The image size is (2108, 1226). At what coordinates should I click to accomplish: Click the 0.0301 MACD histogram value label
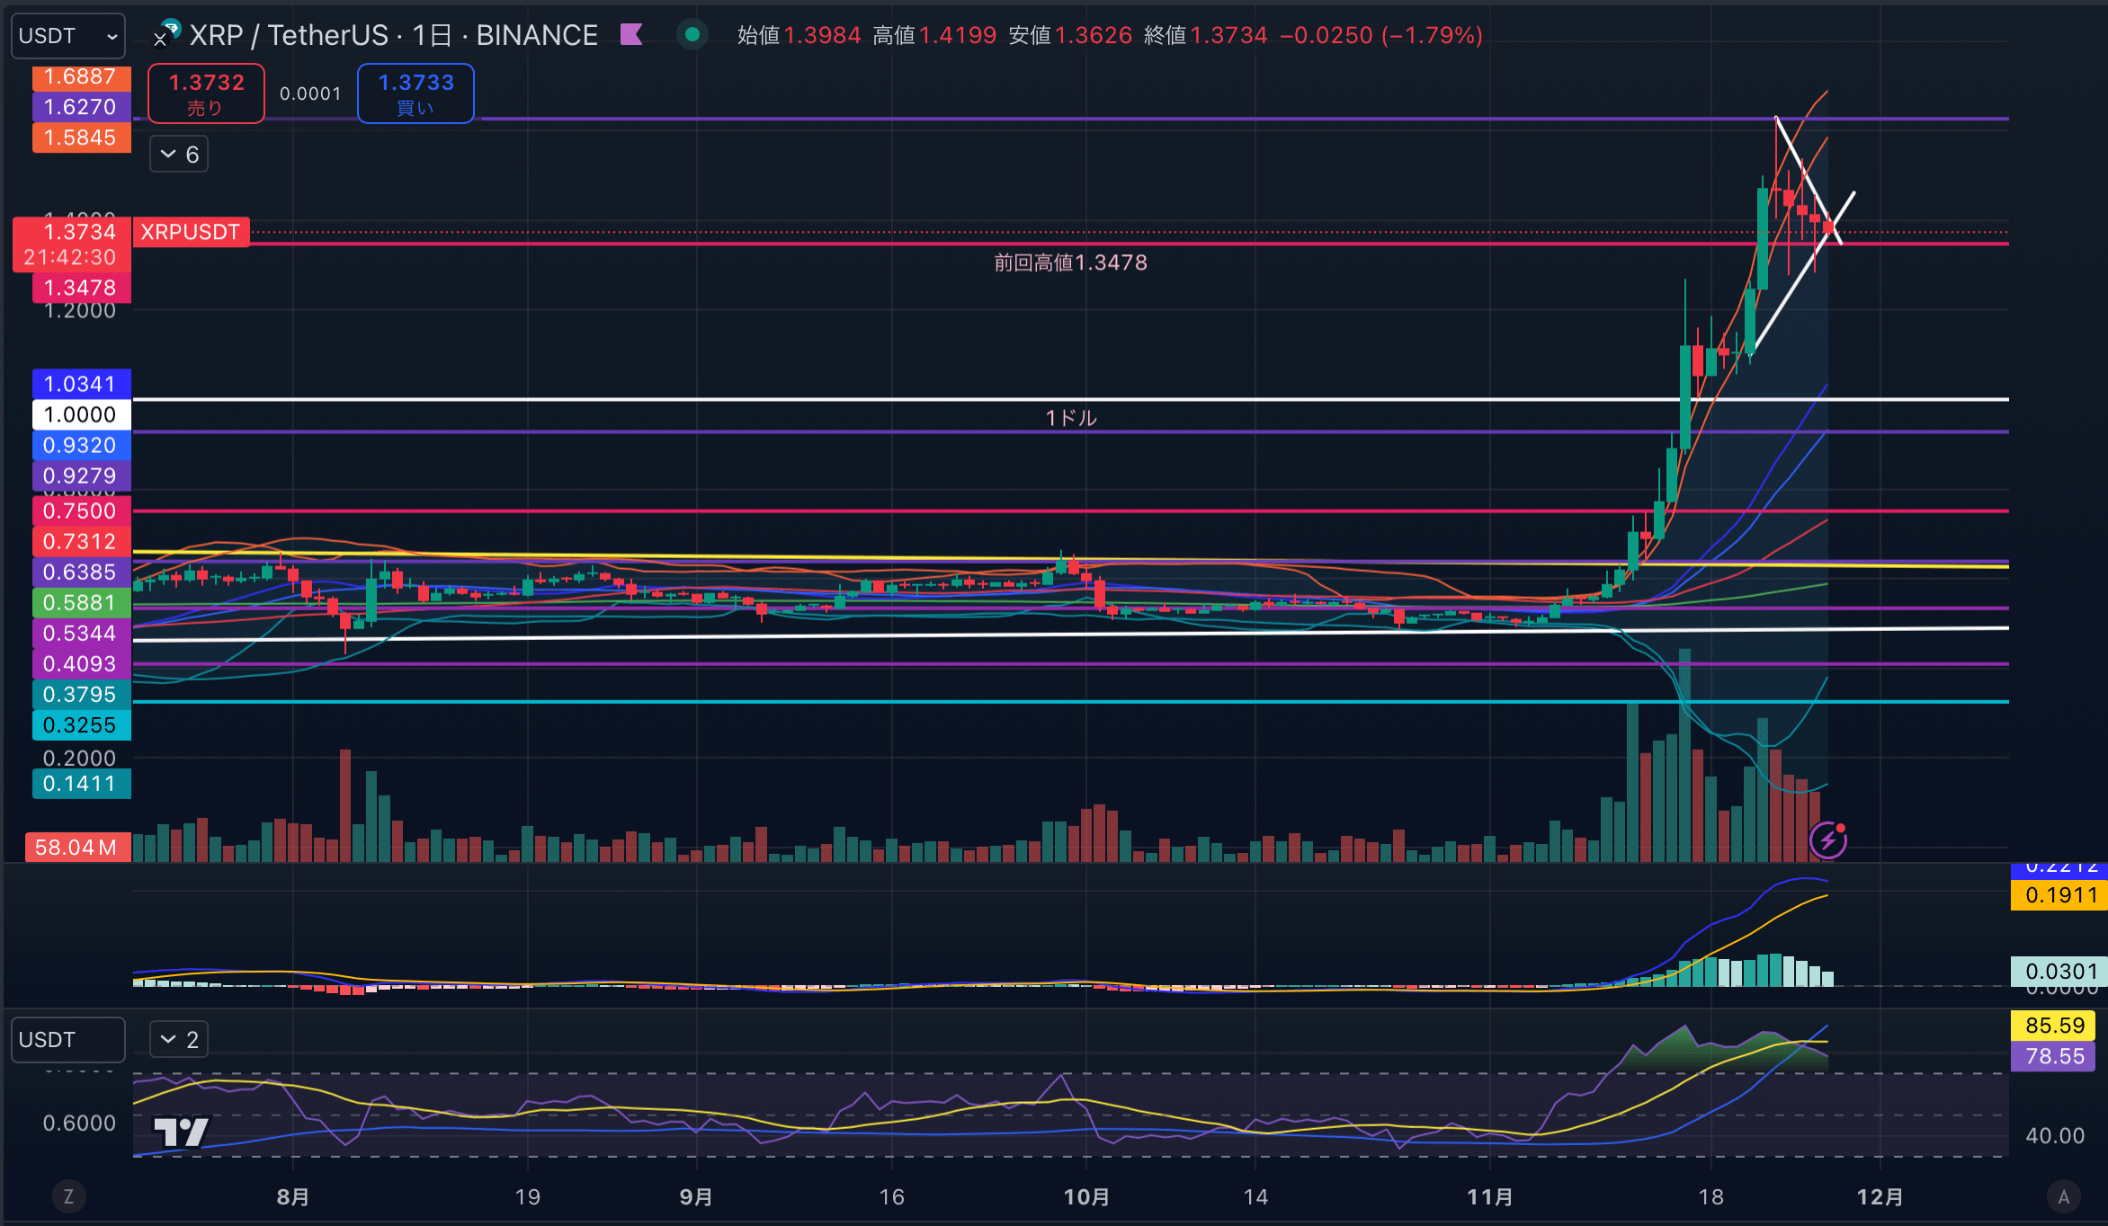click(2059, 971)
